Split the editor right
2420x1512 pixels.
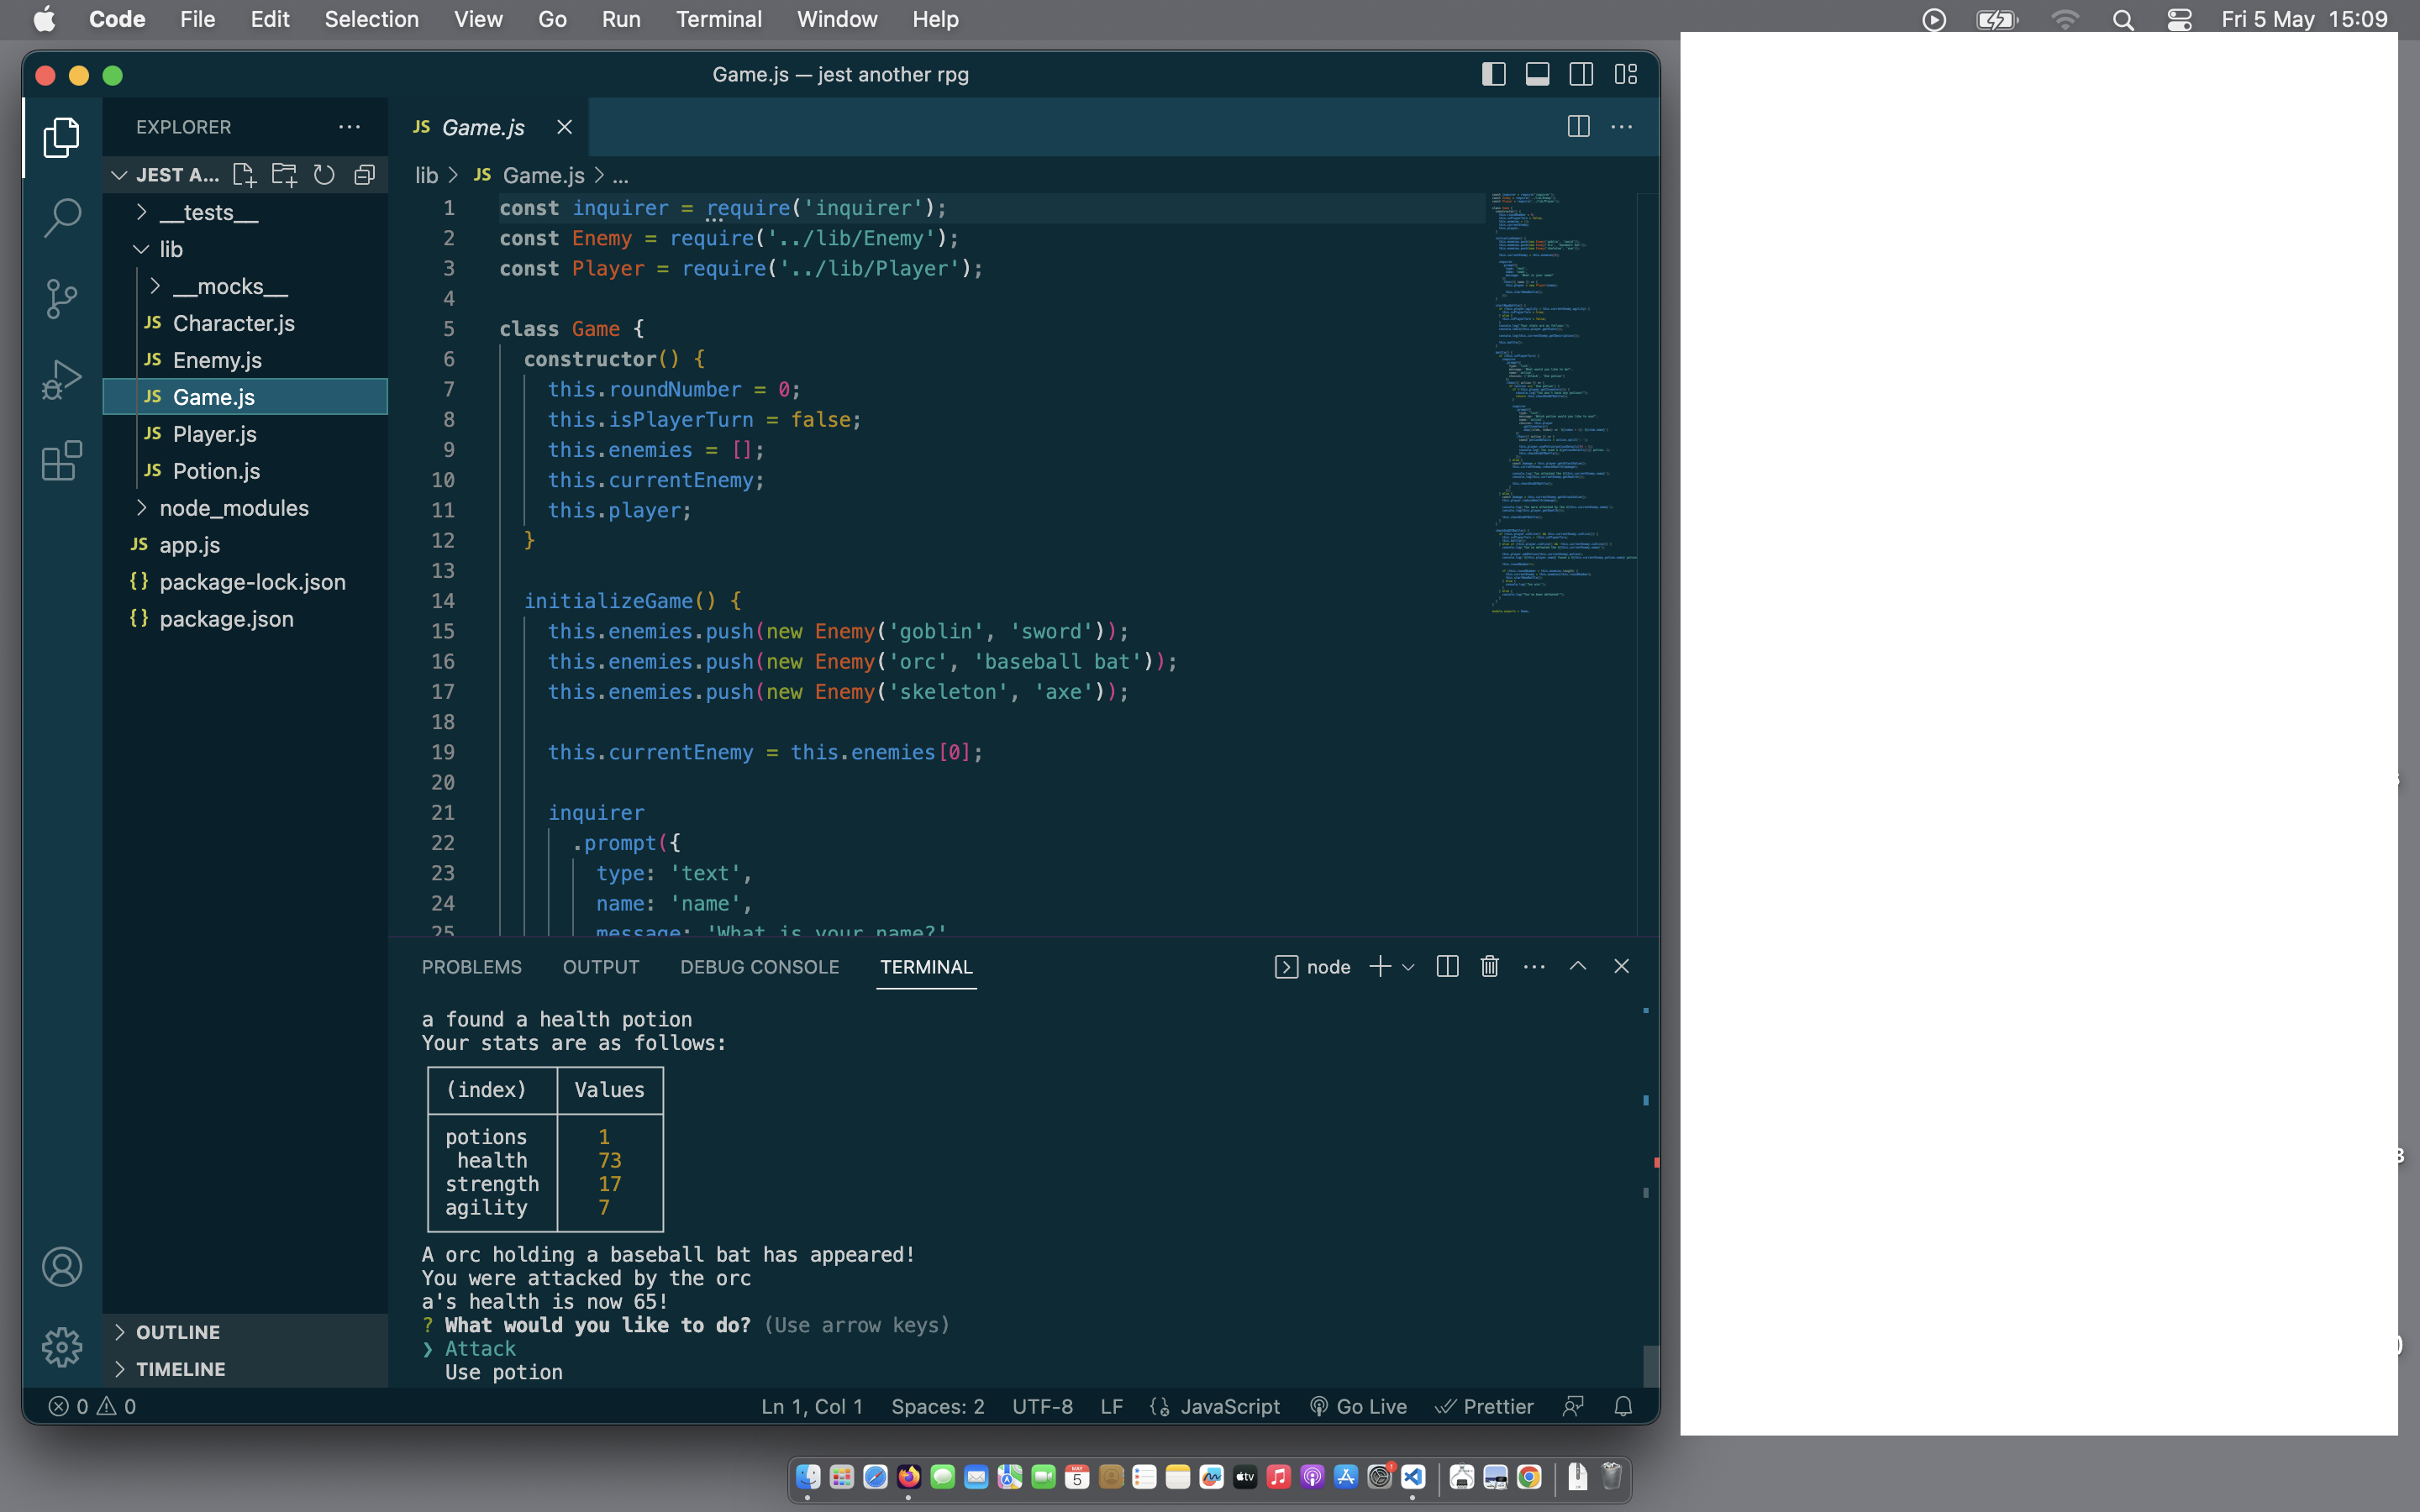click(x=1578, y=127)
